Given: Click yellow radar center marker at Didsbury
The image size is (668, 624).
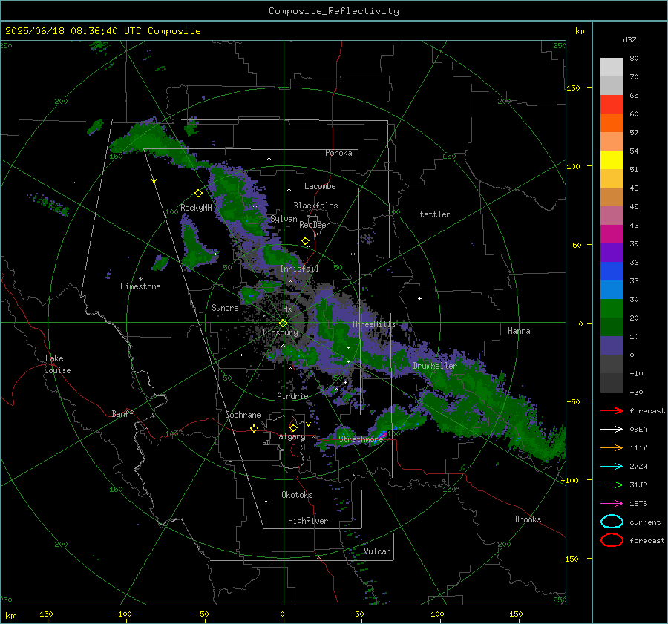Looking at the screenshot, I should 283,324.
